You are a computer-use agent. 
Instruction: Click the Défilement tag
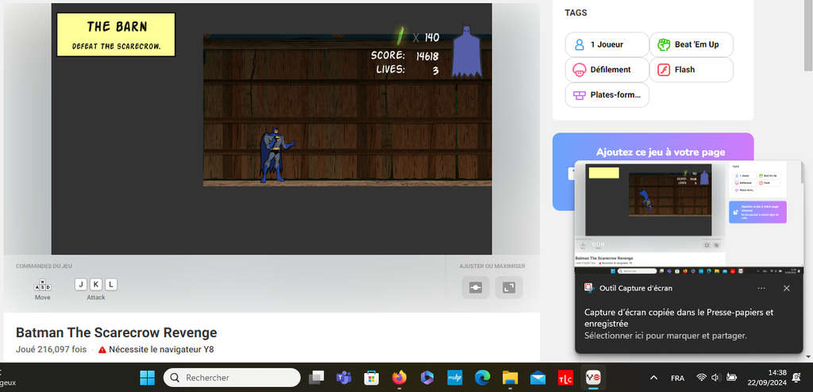pos(605,70)
